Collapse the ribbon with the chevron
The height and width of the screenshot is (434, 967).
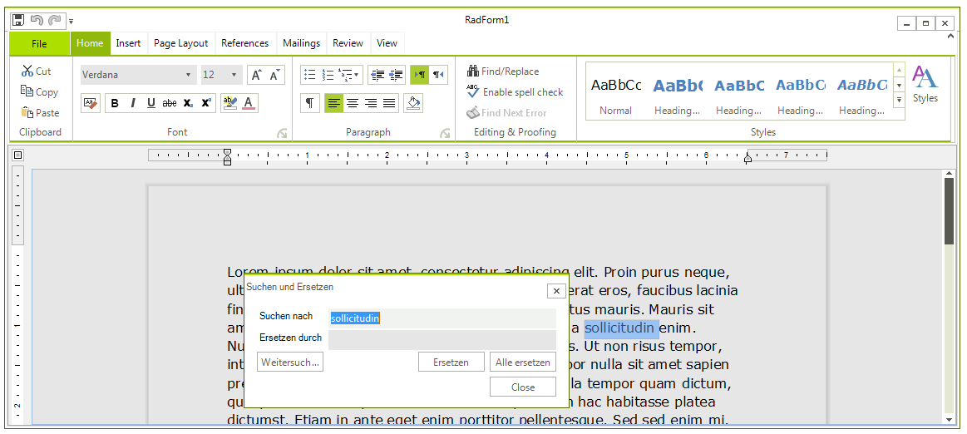[950, 37]
